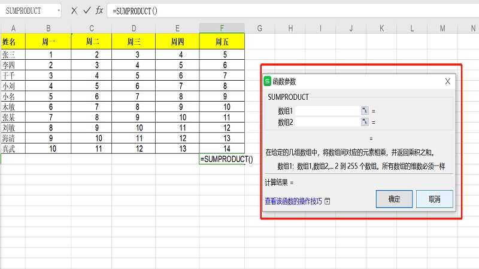Image resolution: width=479 pixels, height=269 pixels.
Task: Confirm formula with the checkmark icon
Action: pos(87,11)
